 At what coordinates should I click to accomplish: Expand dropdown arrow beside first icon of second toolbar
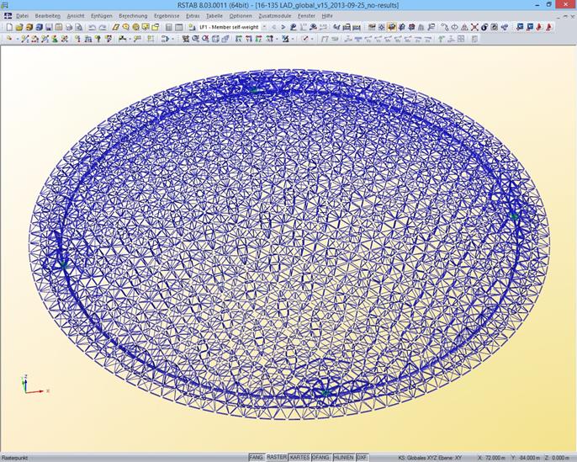click(x=18, y=39)
